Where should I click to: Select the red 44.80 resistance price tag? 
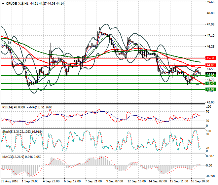click(210, 65)
